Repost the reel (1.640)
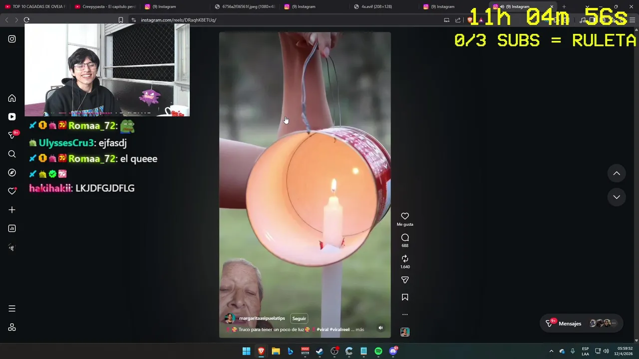This screenshot has height=359, width=639. click(405, 259)
